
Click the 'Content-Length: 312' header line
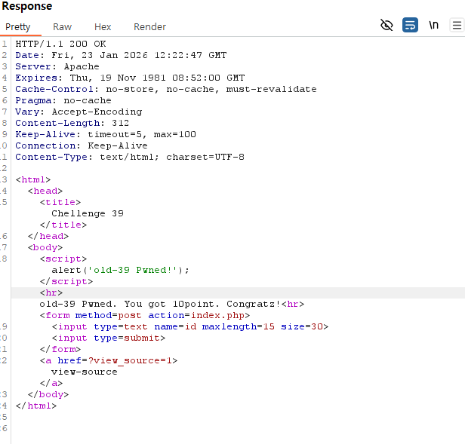72,123
